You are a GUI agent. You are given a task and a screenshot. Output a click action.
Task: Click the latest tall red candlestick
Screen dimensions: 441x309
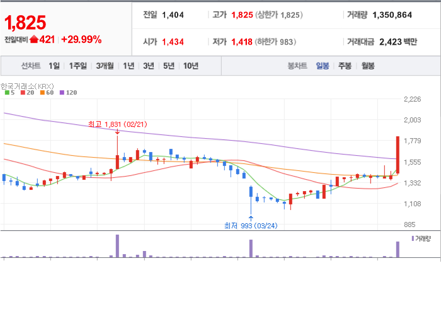point(398,154)
